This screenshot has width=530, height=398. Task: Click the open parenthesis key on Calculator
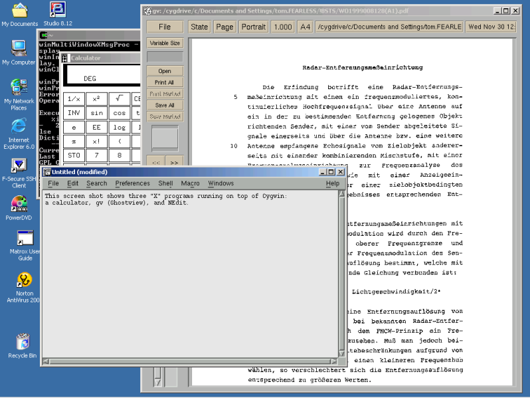[x=120, y=142]
